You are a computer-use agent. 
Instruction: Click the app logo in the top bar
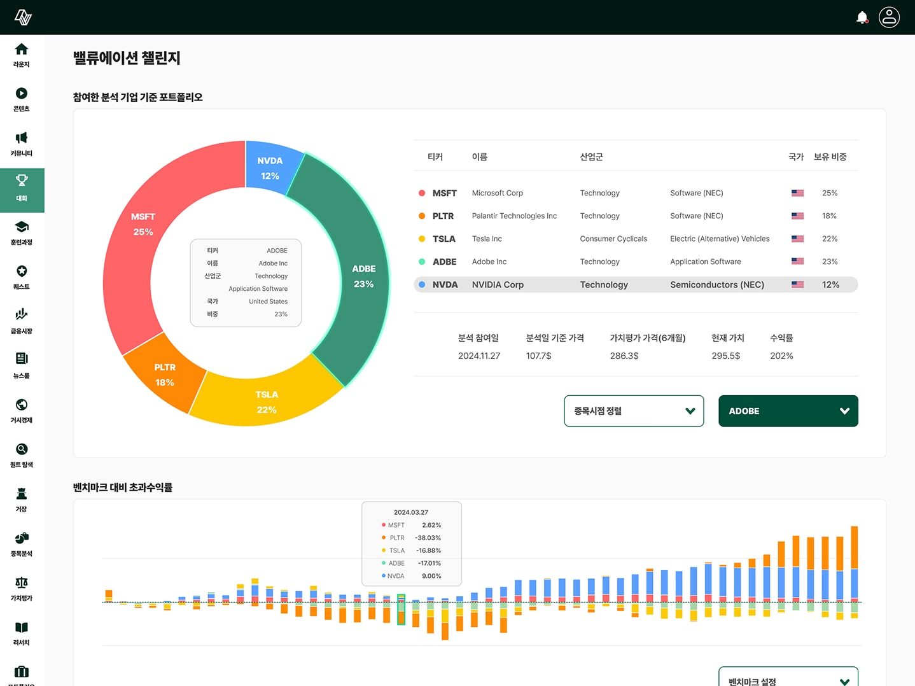pyautogui.click(x=23, y=17)
